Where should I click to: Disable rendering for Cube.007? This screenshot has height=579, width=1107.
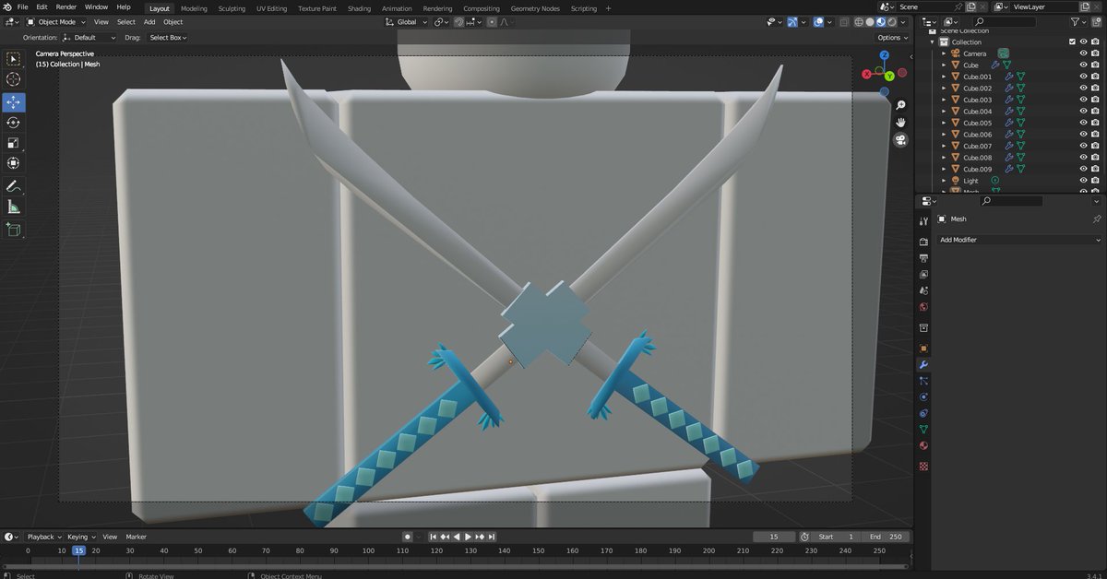tap(1096, 146)
